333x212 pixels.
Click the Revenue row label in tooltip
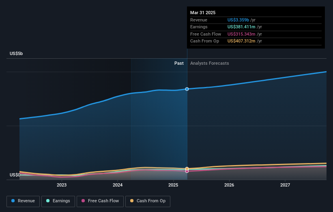pyautogui.click(x=199, y=20)
